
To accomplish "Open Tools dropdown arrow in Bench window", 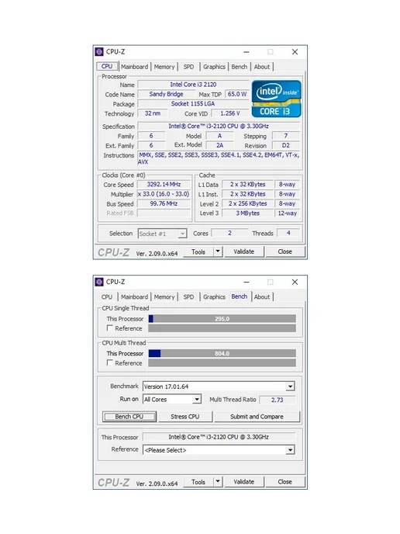I will [x=218, y=482].
